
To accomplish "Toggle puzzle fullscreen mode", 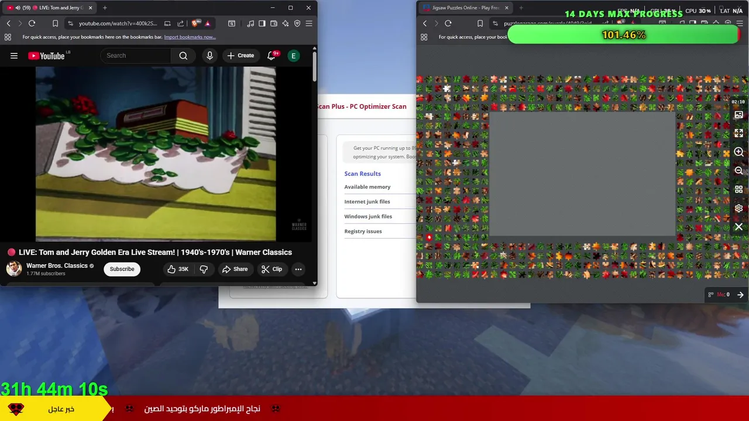I will (738, 133).
